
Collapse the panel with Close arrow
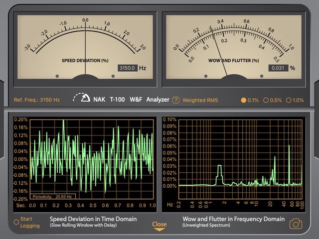(159, 227)
